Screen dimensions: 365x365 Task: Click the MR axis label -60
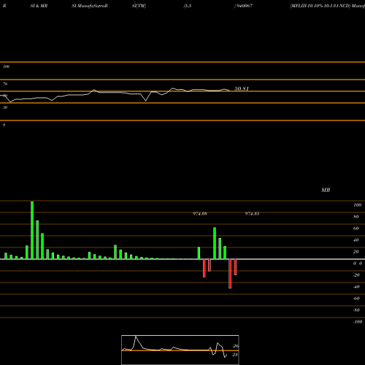(x=356, y=299)
